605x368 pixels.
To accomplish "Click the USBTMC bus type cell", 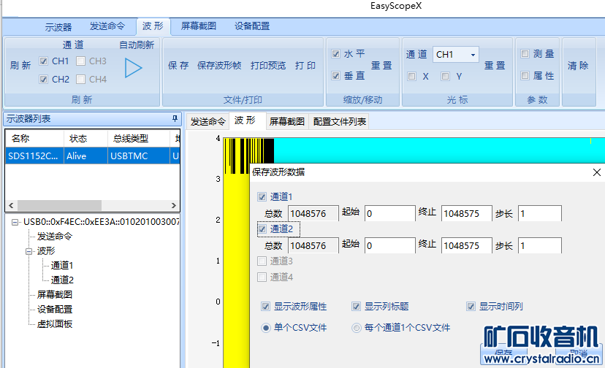I will pyautogui.click(x=139, y=156).
